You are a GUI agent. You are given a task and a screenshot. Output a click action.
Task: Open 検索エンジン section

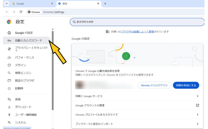click(x=27, y=73)
